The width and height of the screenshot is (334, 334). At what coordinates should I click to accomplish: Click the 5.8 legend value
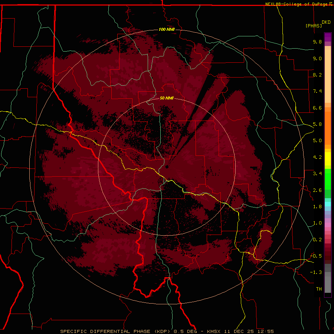click(317, 124)
